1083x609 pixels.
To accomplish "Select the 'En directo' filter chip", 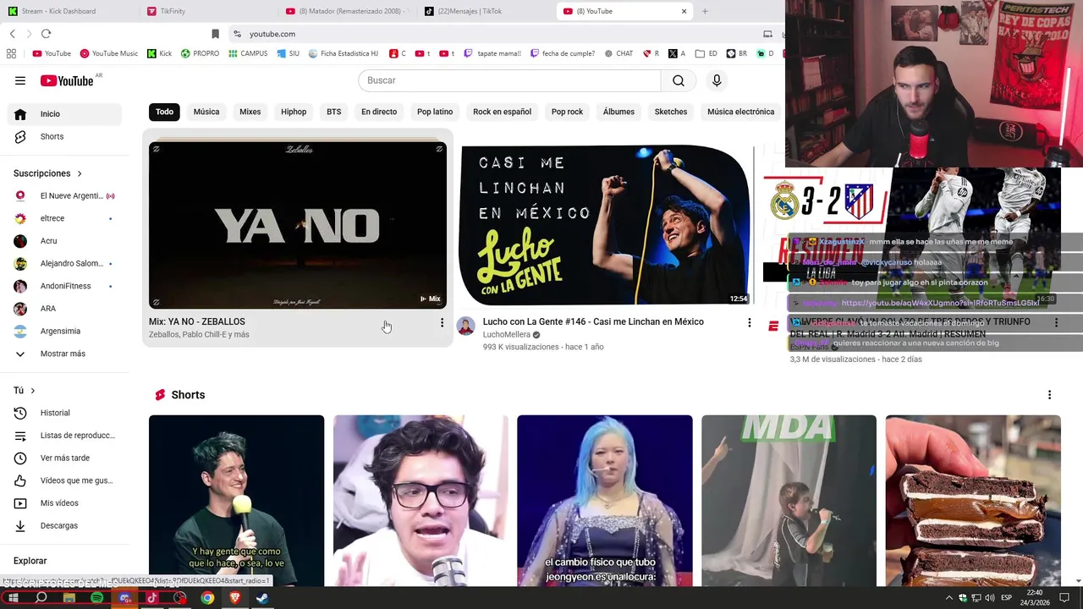I will tap(379, 112).
